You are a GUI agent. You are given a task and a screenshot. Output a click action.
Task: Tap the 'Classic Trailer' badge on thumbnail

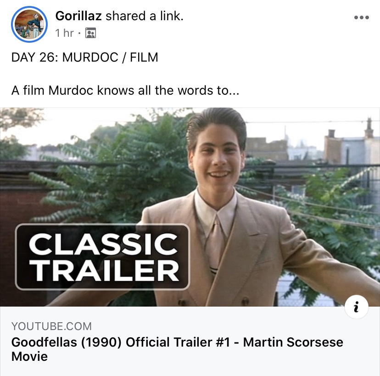tap(102, 257)
